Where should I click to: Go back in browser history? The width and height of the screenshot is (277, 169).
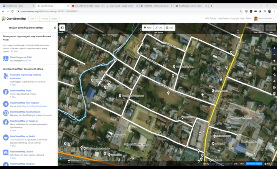(x=3, y=11)
